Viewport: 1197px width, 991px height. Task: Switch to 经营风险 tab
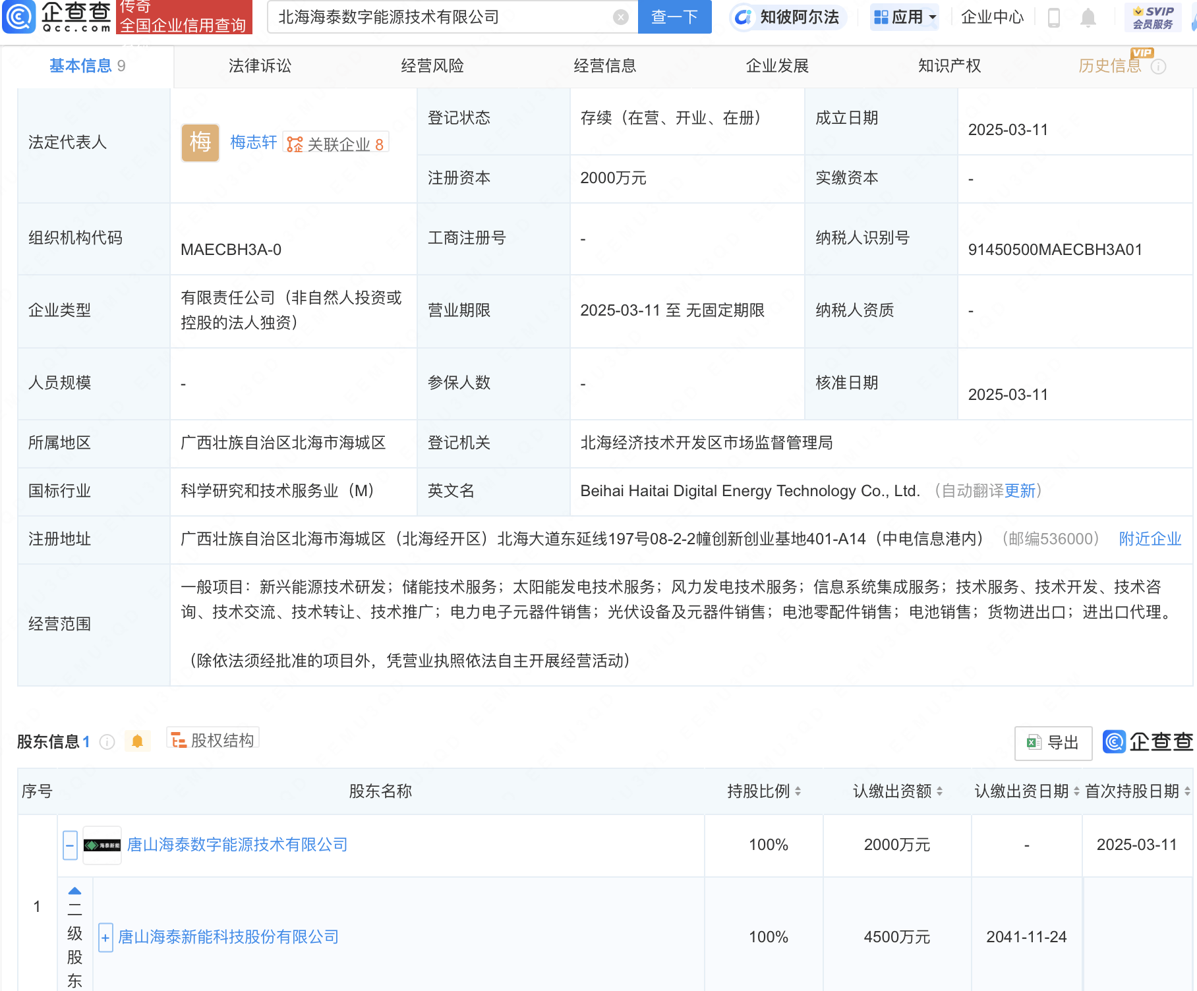(432, 66)
